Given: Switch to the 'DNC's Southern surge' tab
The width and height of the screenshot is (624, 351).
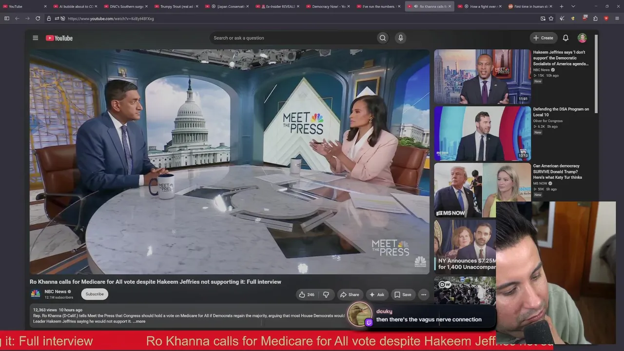Looking at the screenshot, I should [126, 6].
